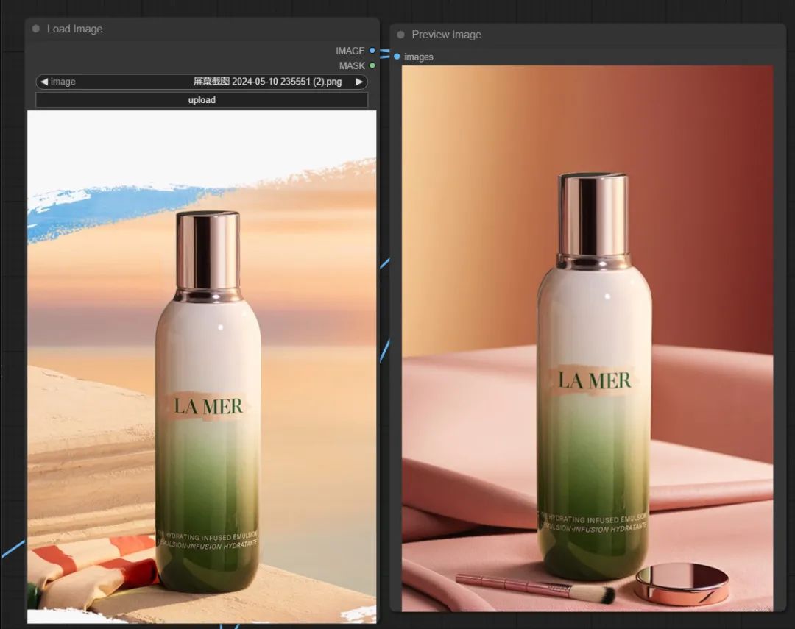Viewport: 795px width, 629px height.
Task: Click the Preview Image node collapse dot
Action: tap(401, 35)
